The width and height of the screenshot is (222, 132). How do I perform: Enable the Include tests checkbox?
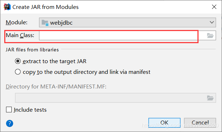9,110
